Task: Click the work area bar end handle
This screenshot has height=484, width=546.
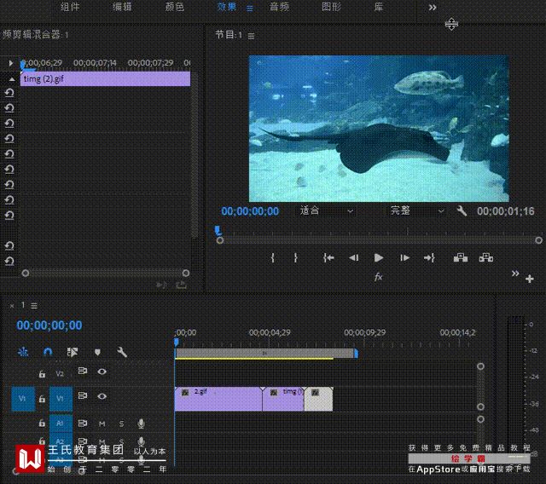Action: click(x=356, y=354)
